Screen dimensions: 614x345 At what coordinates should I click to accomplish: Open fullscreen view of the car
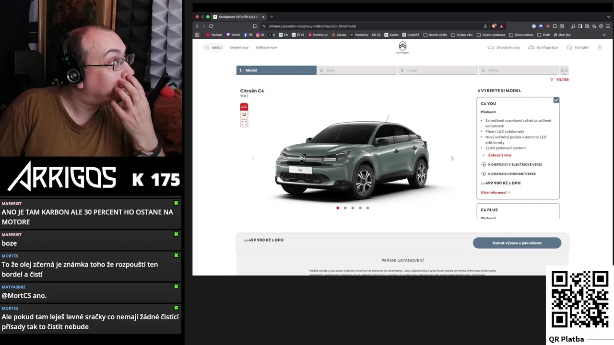[x=244, y=123]
